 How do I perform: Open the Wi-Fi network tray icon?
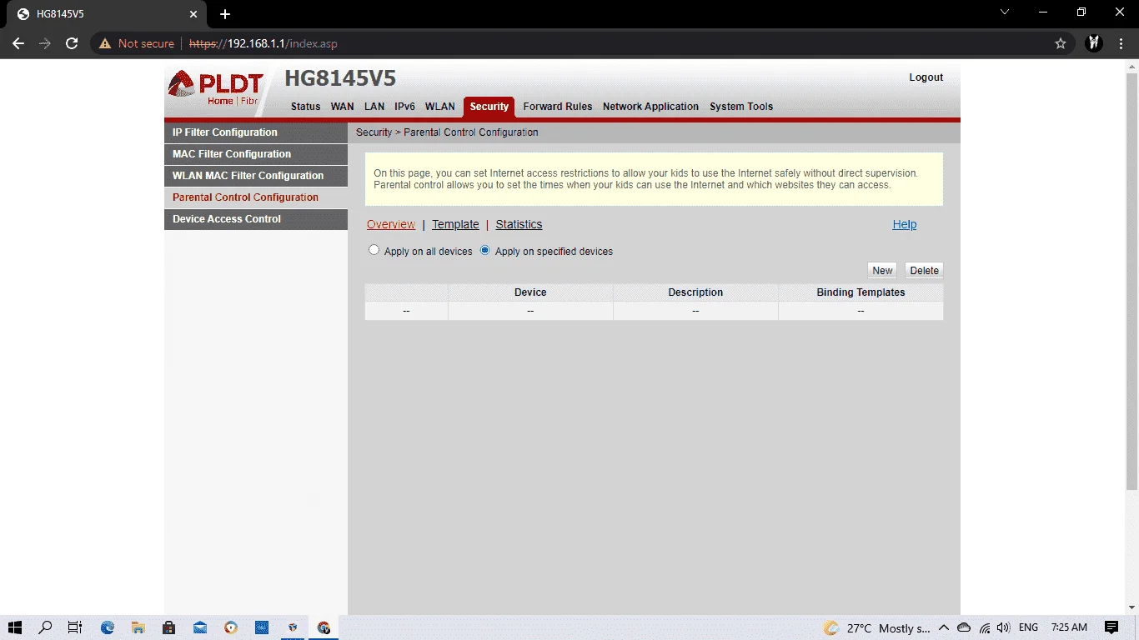click(x=985, y=627)
